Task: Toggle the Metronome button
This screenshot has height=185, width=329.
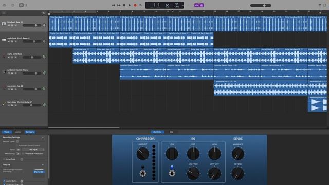Action: click(x=202, y=5)
